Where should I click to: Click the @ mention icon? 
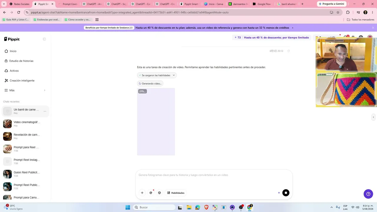point(151,193)
